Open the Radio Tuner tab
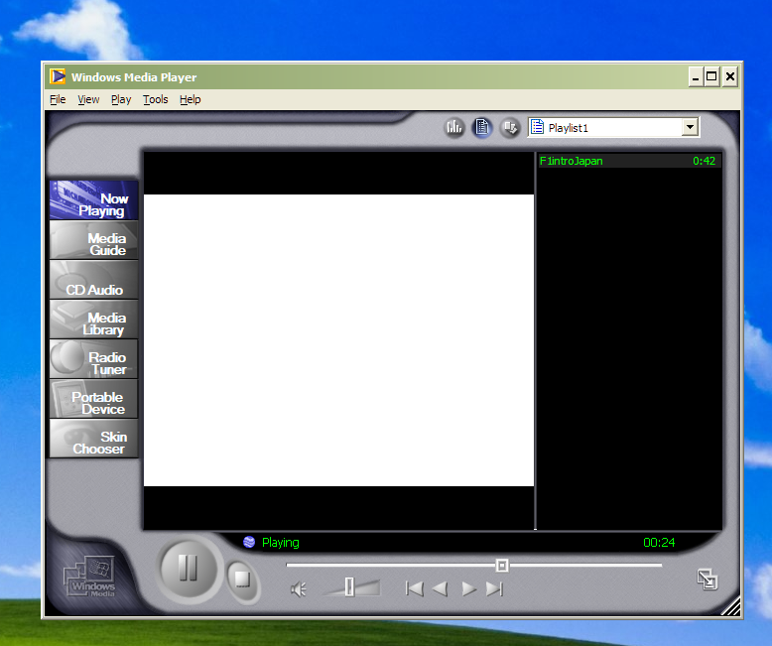Screen dimensions: 772x646 93,359
